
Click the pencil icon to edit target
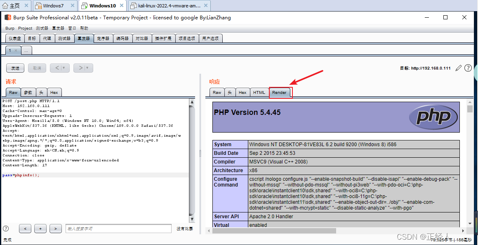pyautogui.click(x=458, y=68)
